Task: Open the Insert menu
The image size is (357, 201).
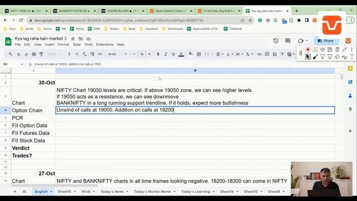Action: point(50,45)
